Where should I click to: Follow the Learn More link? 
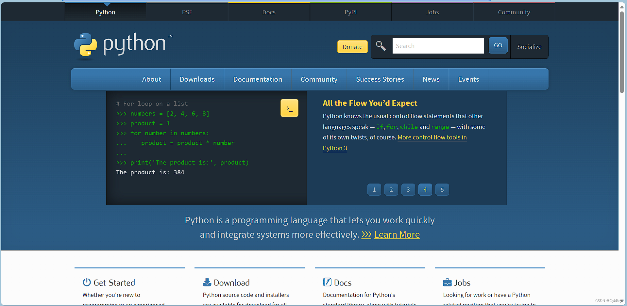tap(397, 234)
